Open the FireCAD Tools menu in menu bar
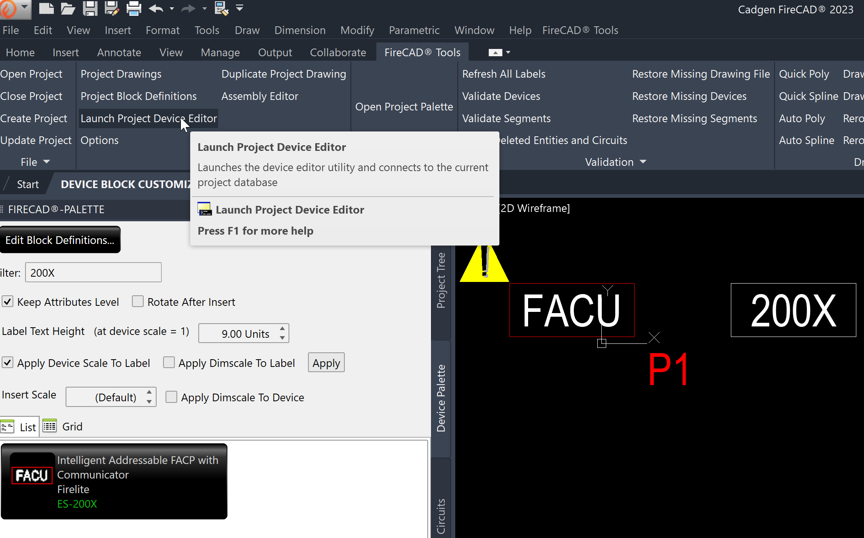Image resolution: width=864 pixels, height=538 pixels. pyautogui.click(x=580, y=30)
